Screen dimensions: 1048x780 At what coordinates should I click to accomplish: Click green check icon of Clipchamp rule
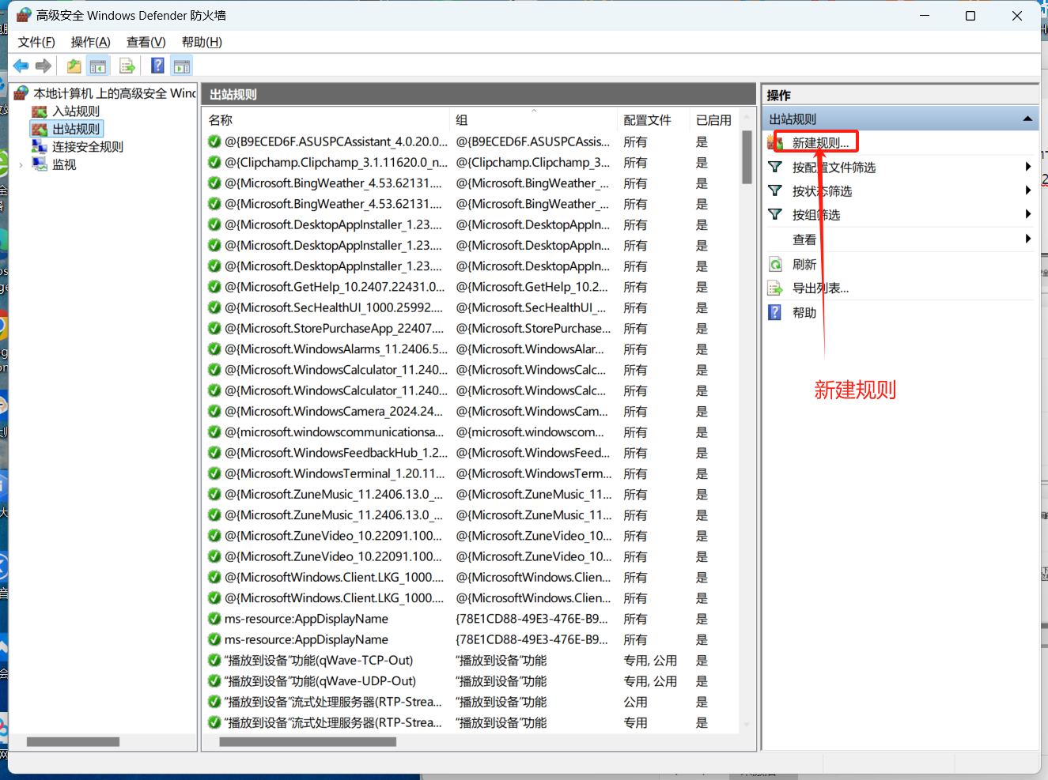[214, 162]
